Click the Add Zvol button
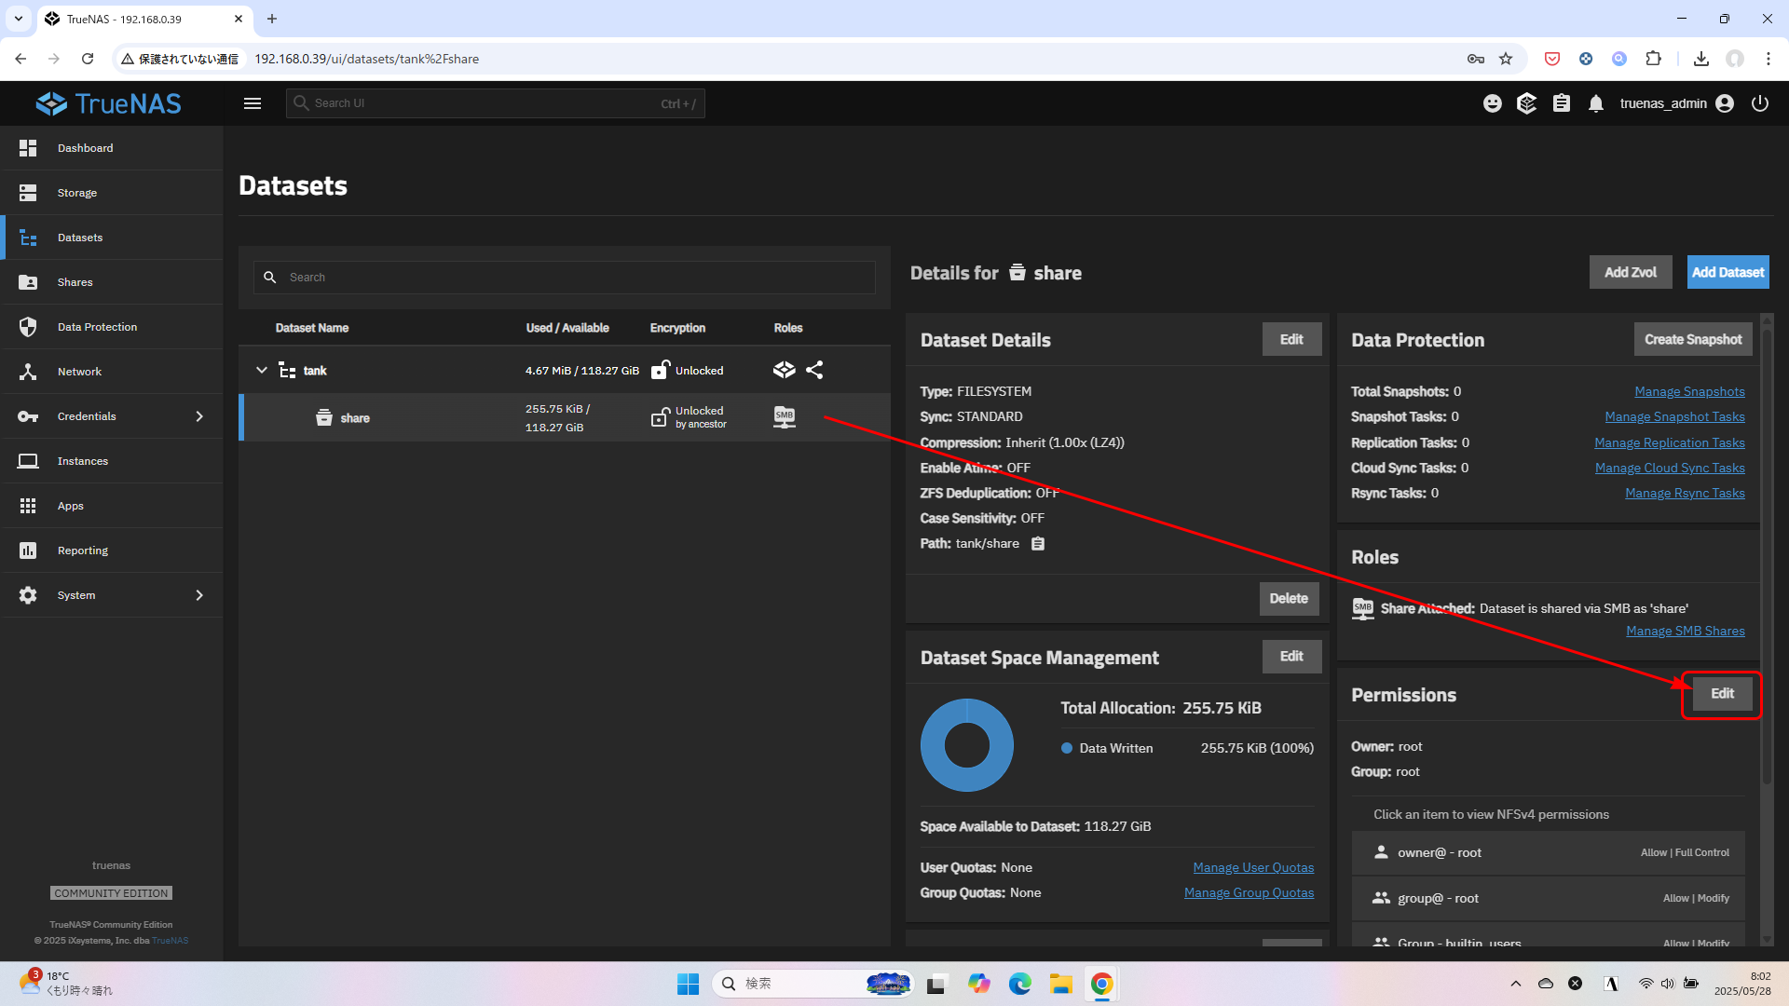1789x1006 pixels. tap(1631, 272)
